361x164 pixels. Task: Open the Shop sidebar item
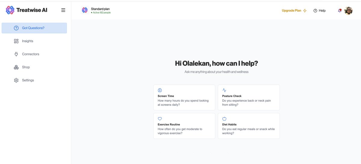pyautogui.click(x=34, y=67)
